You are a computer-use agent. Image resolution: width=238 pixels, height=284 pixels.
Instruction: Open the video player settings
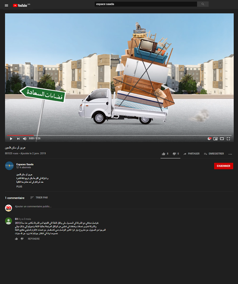209,139
